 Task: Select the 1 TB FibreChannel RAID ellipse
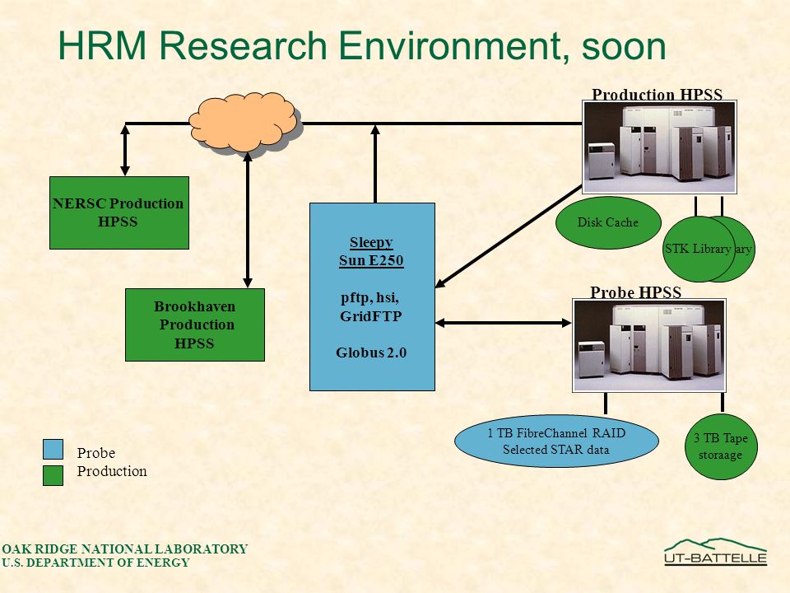[x=556, y=441]
